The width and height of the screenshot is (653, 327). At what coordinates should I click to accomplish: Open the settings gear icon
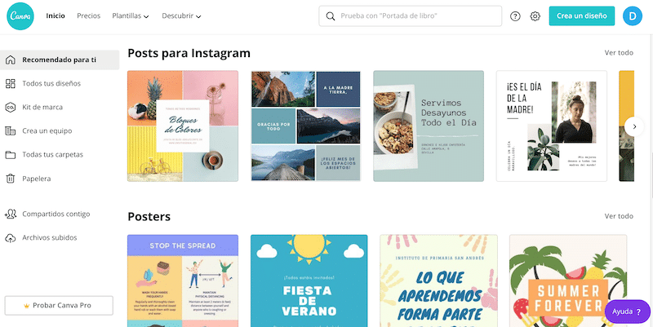point(535,16)
